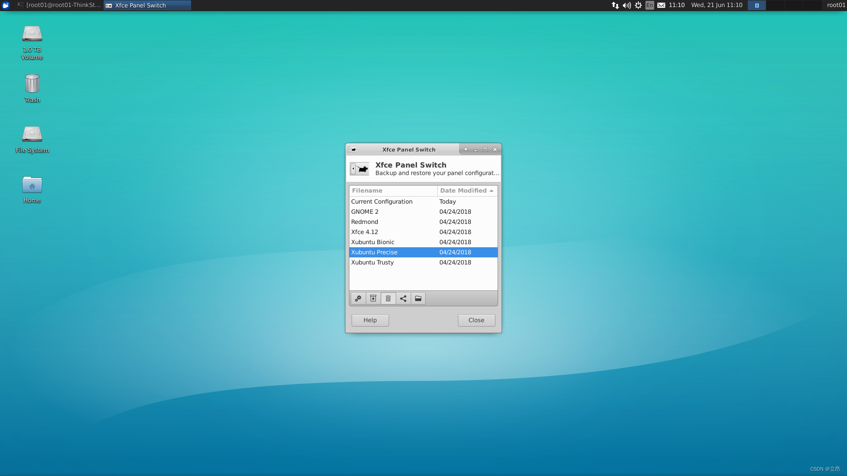The width and height of the screenshot is (847, 476).
Task: Open the volume control indicator
Action: pos(626,5)
